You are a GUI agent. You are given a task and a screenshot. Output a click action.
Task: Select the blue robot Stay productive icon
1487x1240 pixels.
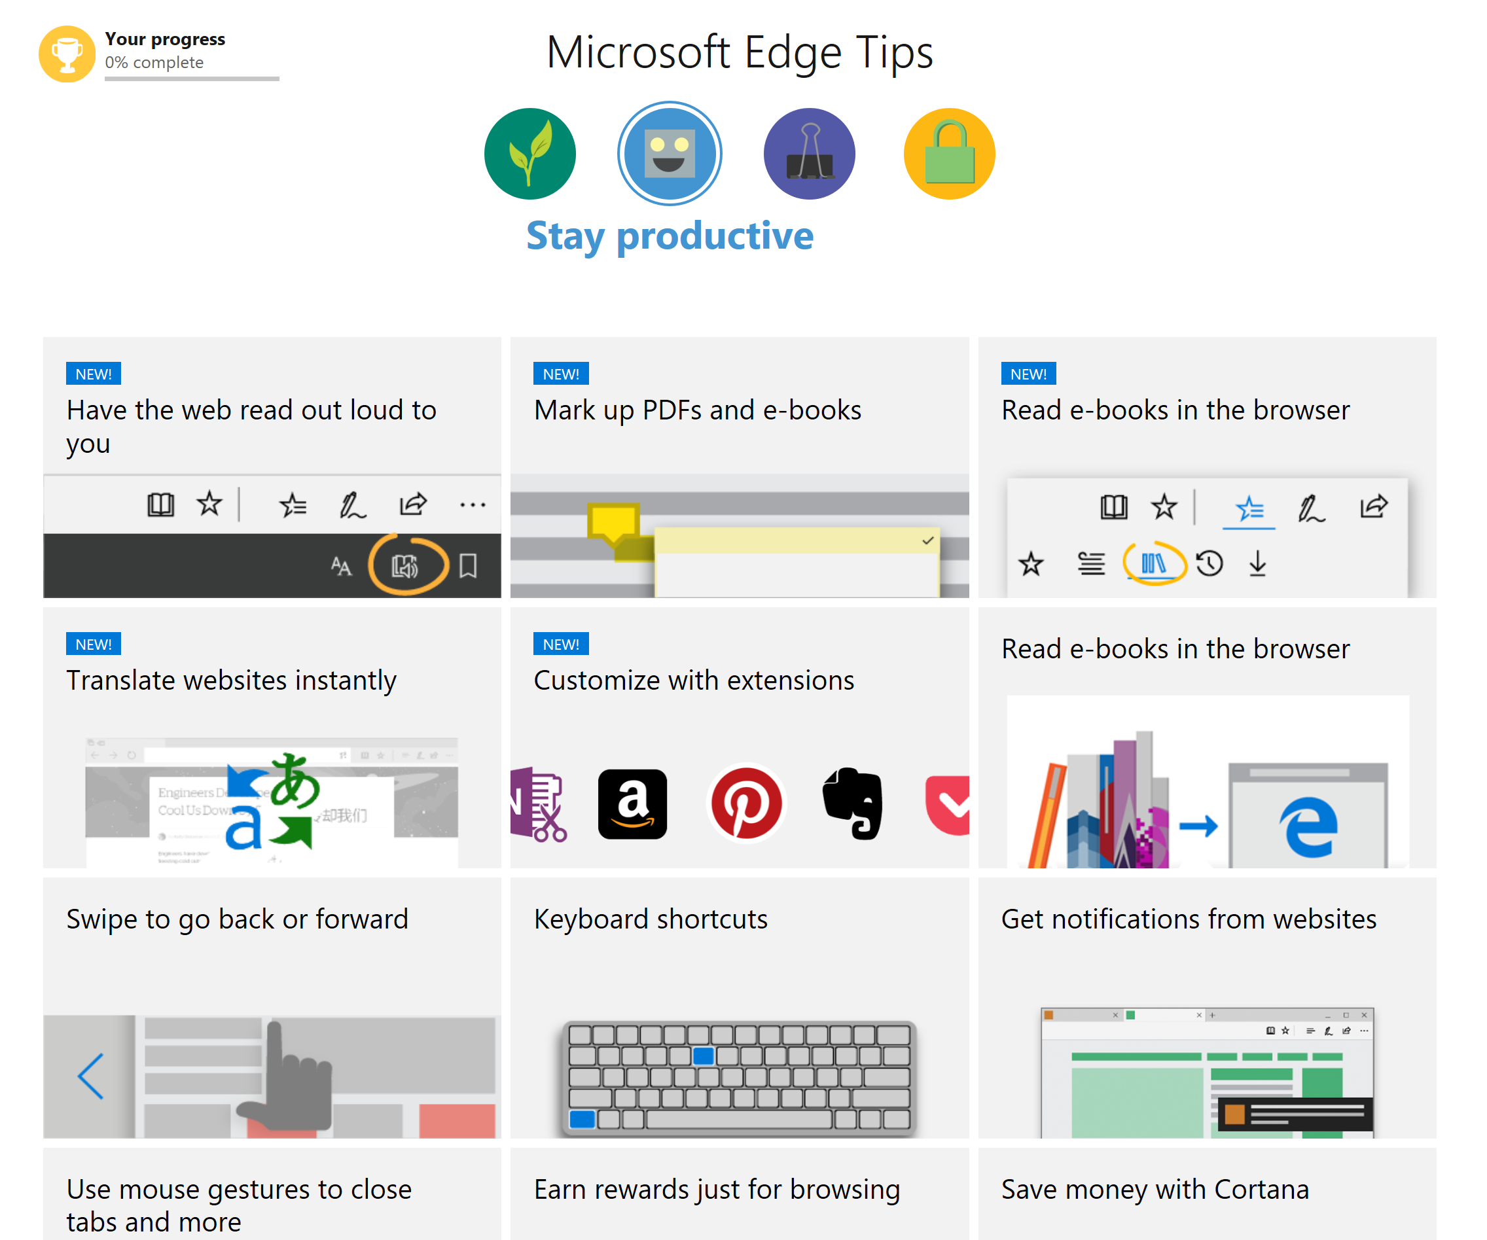[669, 154]
